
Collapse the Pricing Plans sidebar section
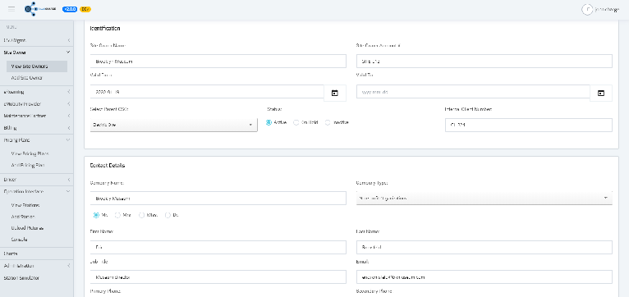click(36, 139)
